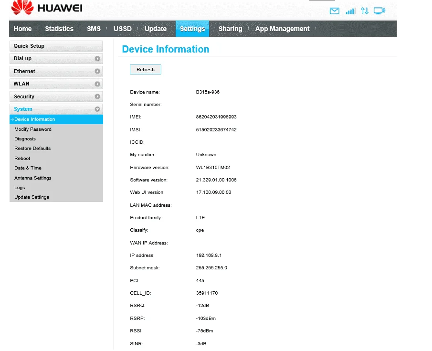Screen dimensions: 432x351
Task: Click SINR value -3dB
Action: (x=201, y=344)
